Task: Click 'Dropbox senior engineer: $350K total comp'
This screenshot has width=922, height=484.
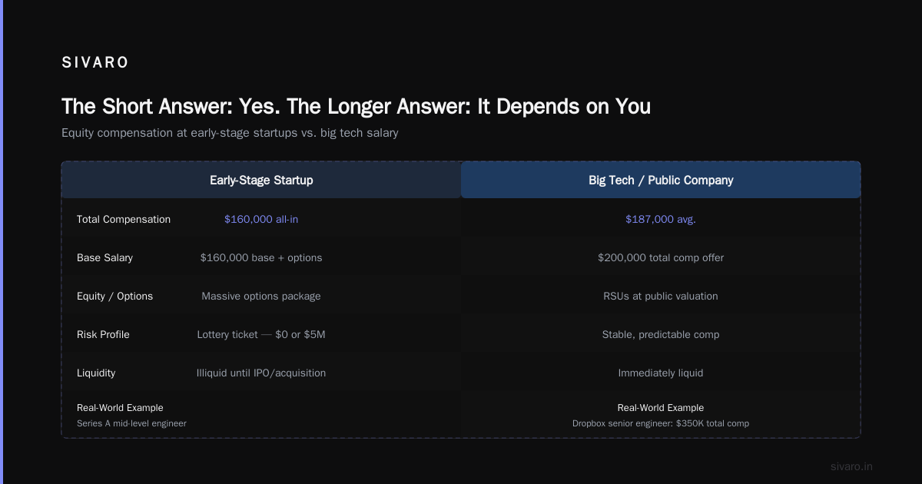Action: [x=661, y=423]
